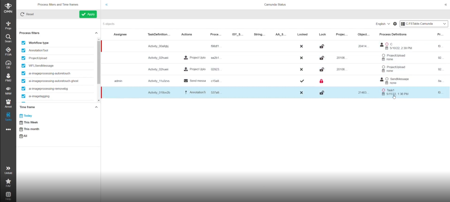Open the PIM2 module icon
Screen dimensions: 450x202
pos(8,77)
